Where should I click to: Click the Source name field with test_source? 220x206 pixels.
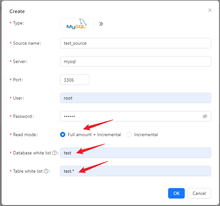click(135, 43)
